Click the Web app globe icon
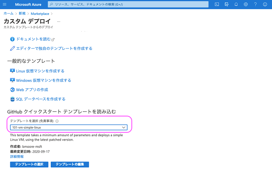This screenshot has height=171, width=272. (12, 90)
